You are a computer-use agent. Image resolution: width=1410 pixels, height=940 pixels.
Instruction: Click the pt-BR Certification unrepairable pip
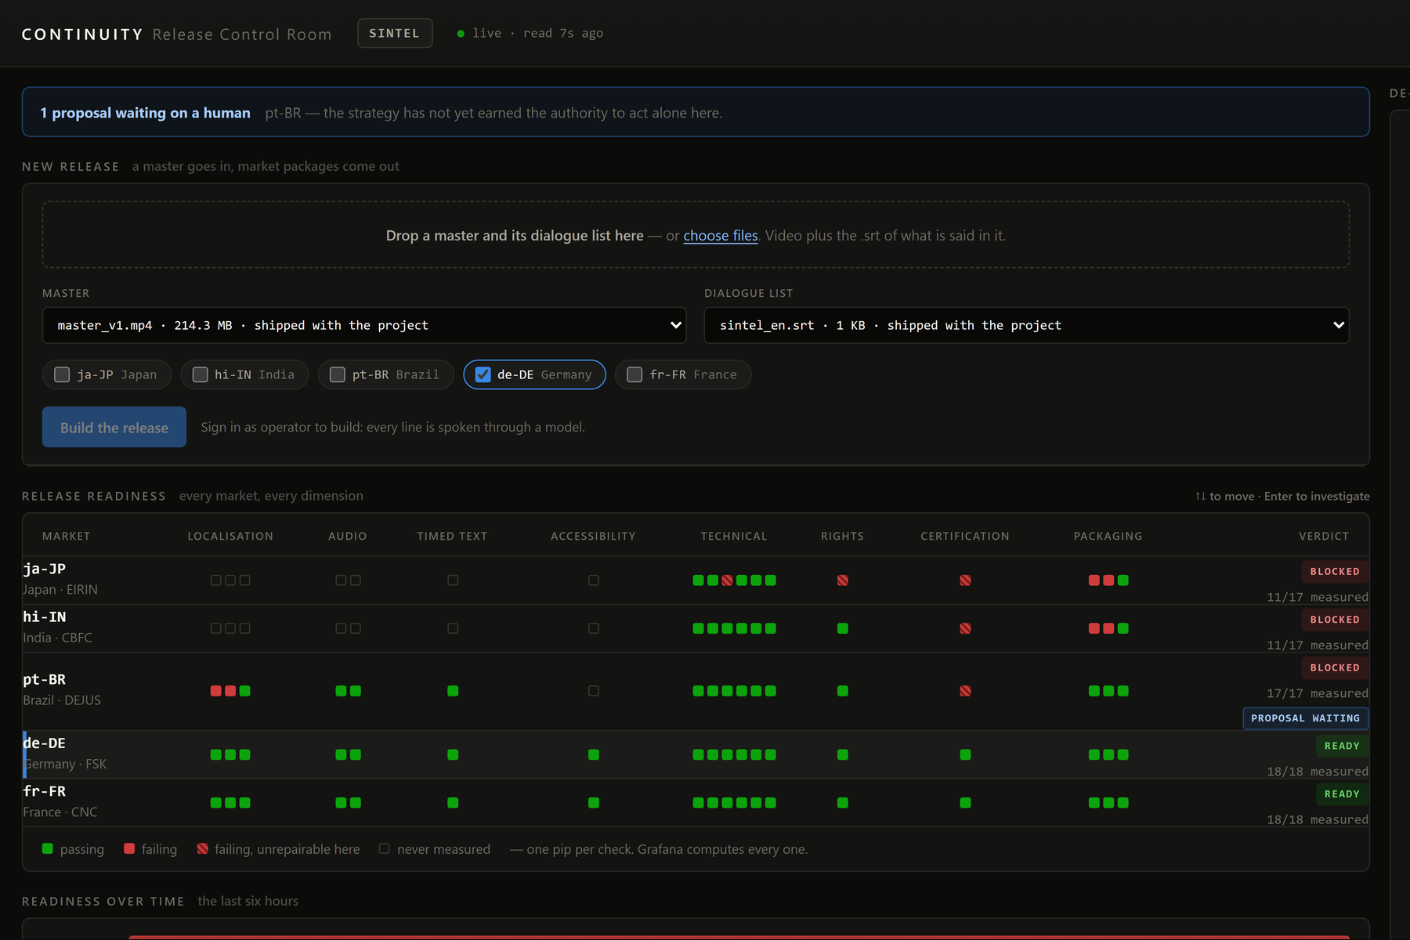pyautogui.click(x=965, y=691)
